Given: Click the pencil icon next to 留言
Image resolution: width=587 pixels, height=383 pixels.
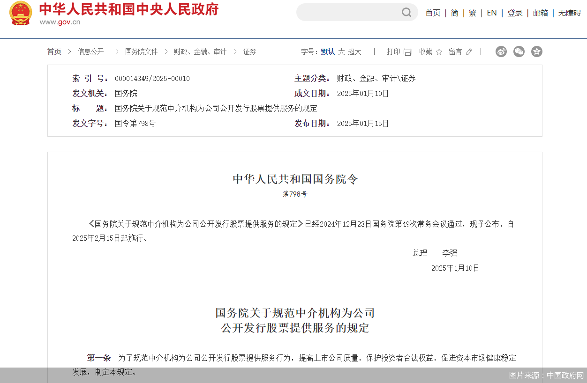Looking at the screenshot, I should click(x=469, y=52).
